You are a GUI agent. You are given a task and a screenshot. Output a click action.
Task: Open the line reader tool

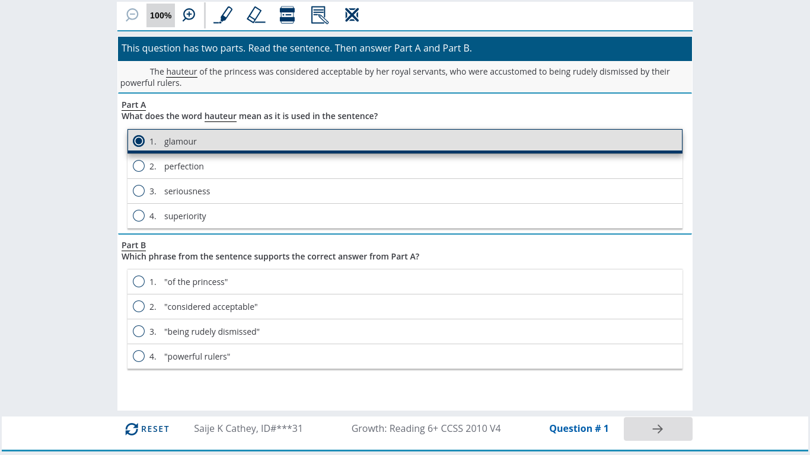click(x=288, y=15)
